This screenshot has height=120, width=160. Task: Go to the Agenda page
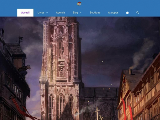61,13
